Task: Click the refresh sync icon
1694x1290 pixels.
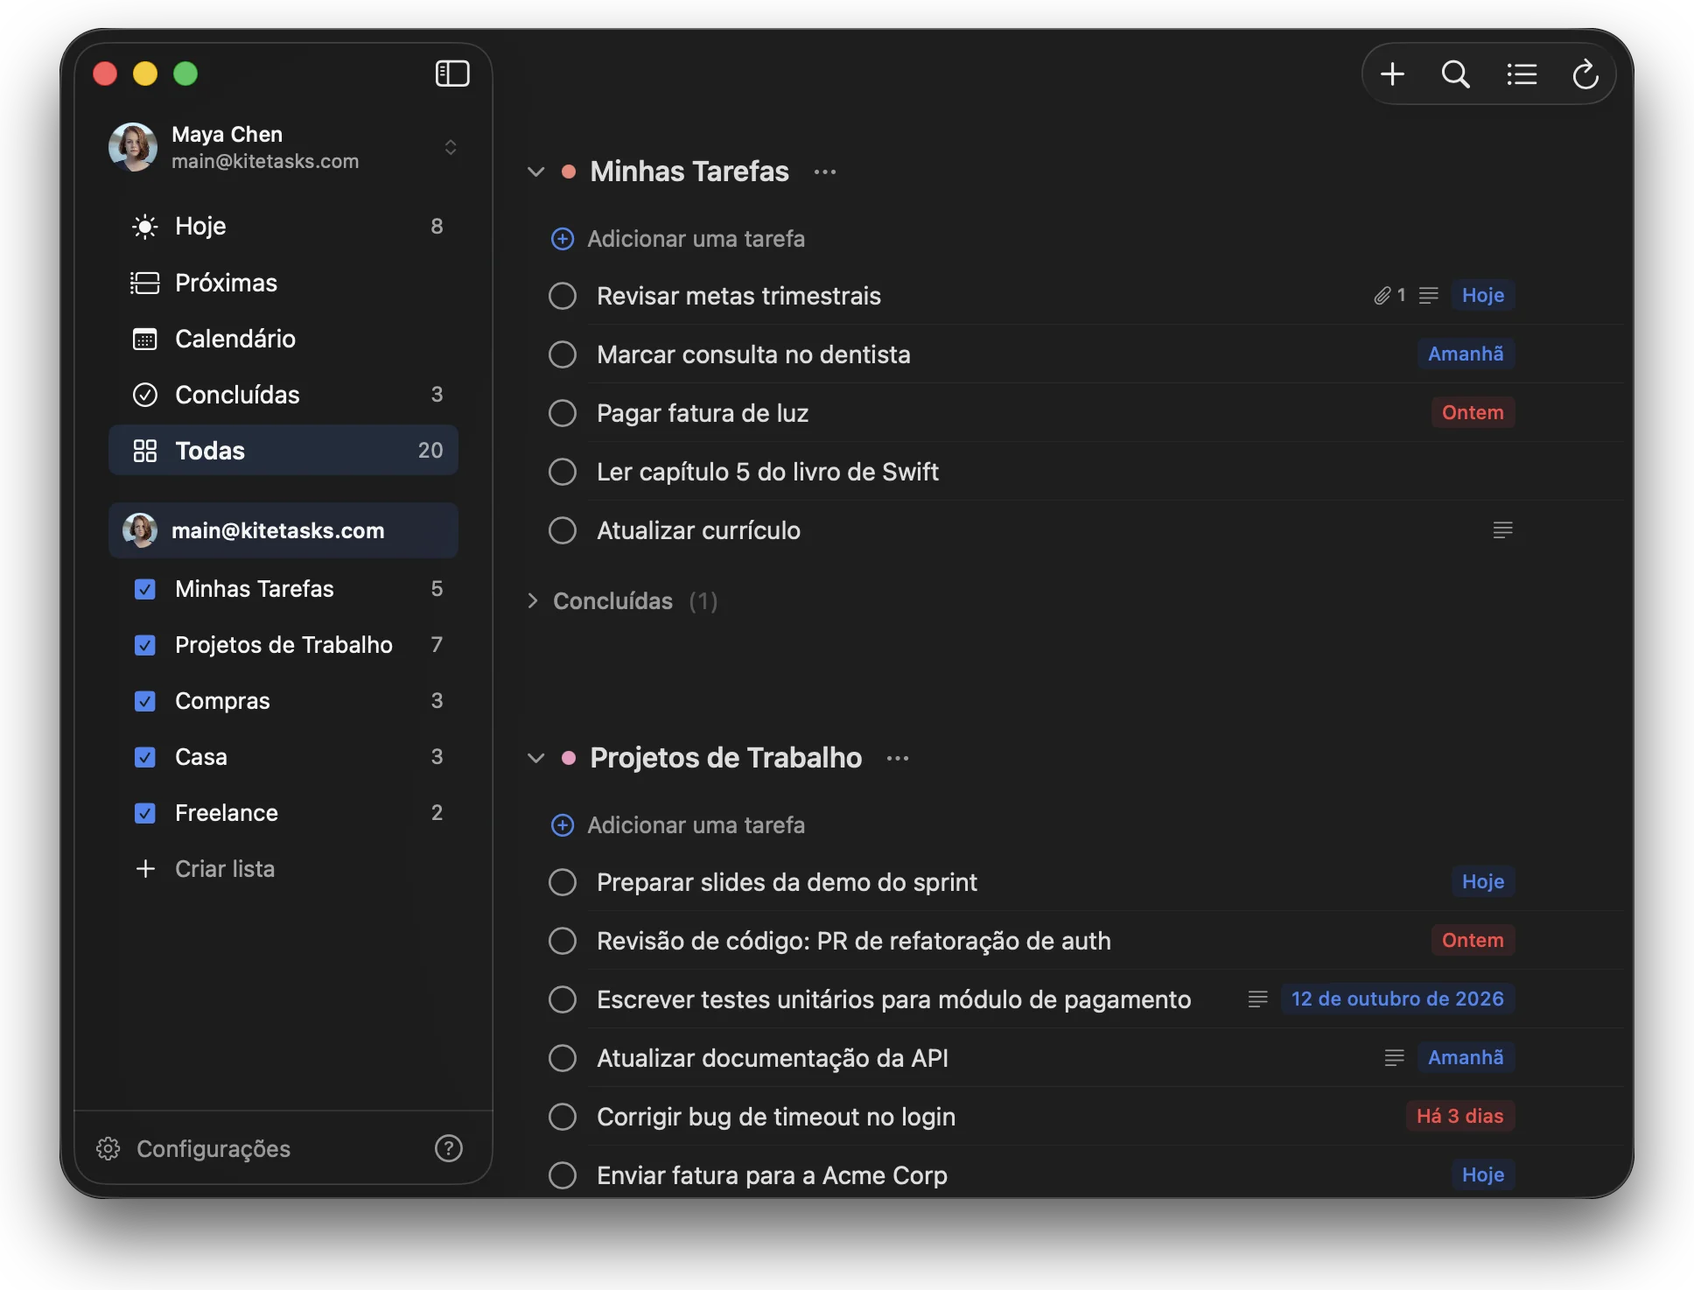Action: coord(1585,74)
